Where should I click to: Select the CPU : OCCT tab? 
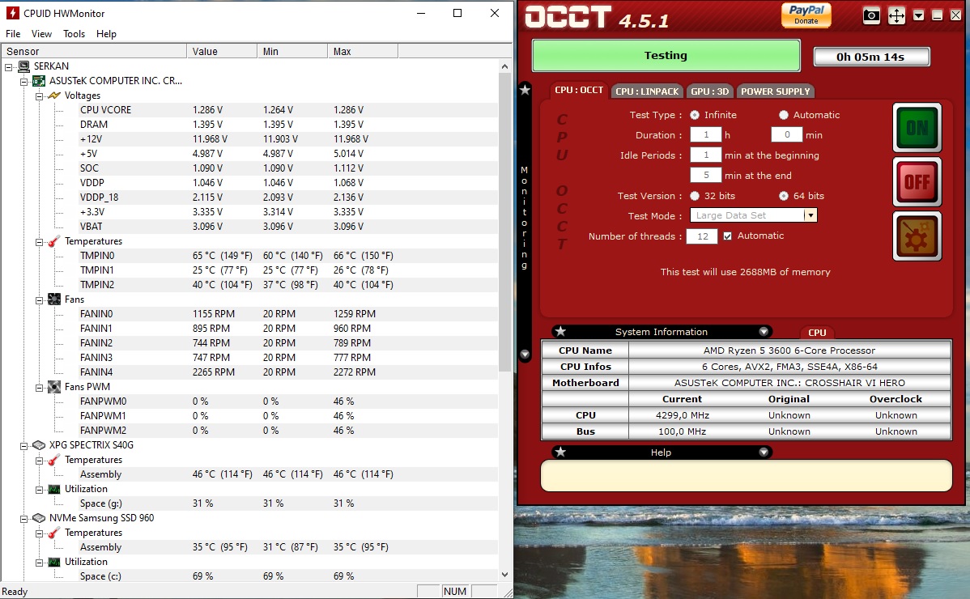click(578, 90)
